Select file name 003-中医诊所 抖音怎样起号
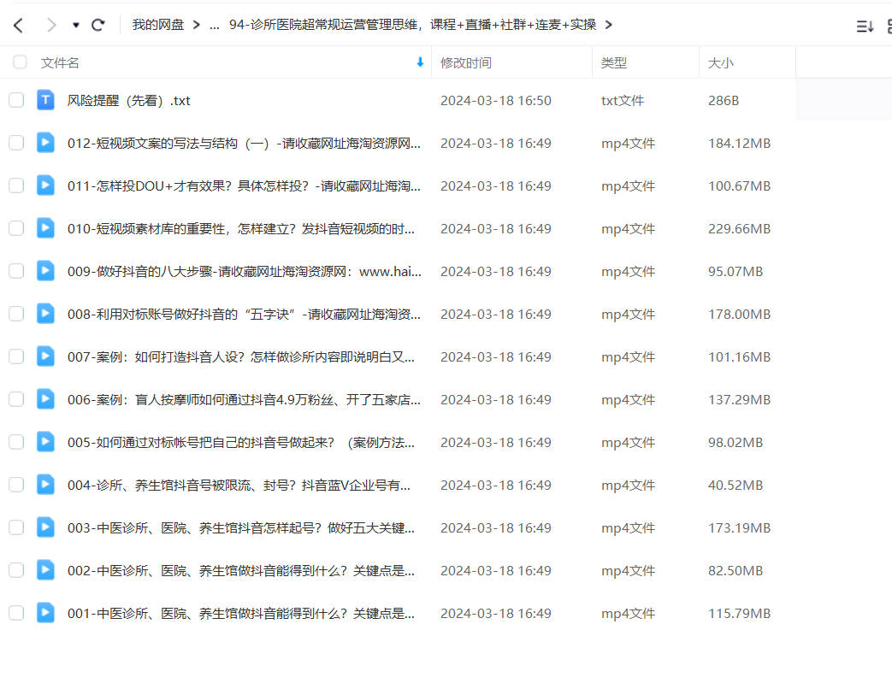 coord(241,527)
